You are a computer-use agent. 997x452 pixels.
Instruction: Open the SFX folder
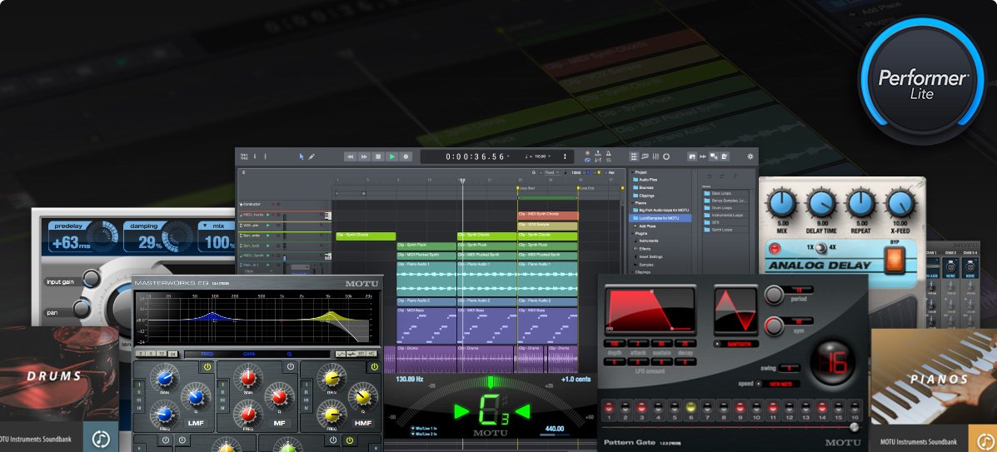(x=712, y=222)
